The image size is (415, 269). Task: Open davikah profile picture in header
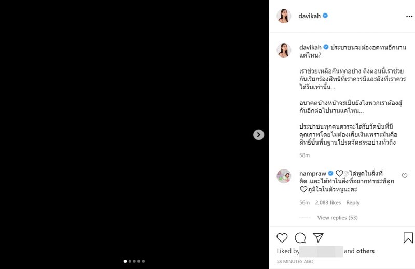[x=284, y=16]
